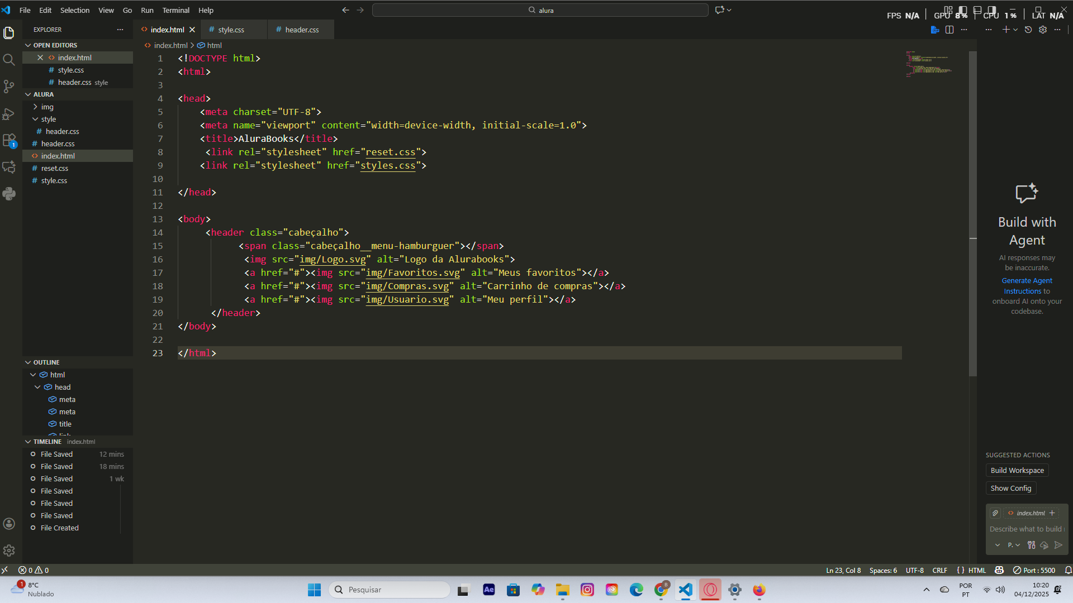1073x603 pixels.
Task: Toggle the chat panel icon near search
Action: (x=720, y=10)
